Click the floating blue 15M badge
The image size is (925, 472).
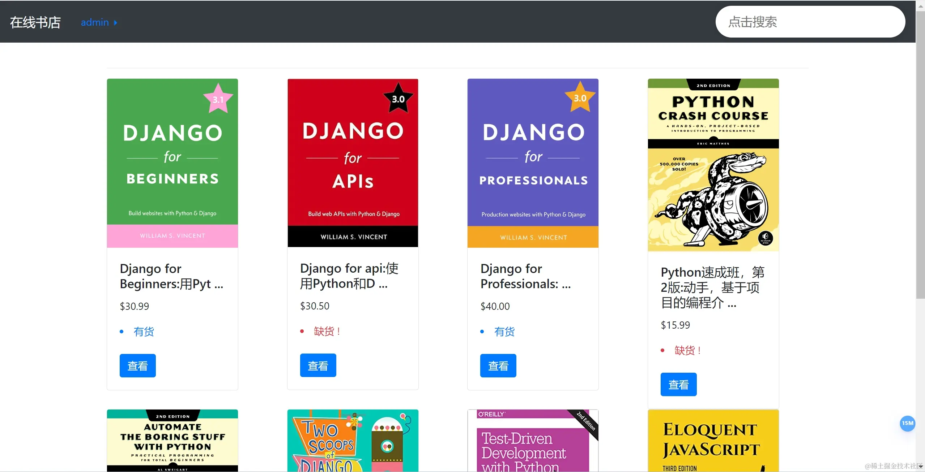coord(907,423)
